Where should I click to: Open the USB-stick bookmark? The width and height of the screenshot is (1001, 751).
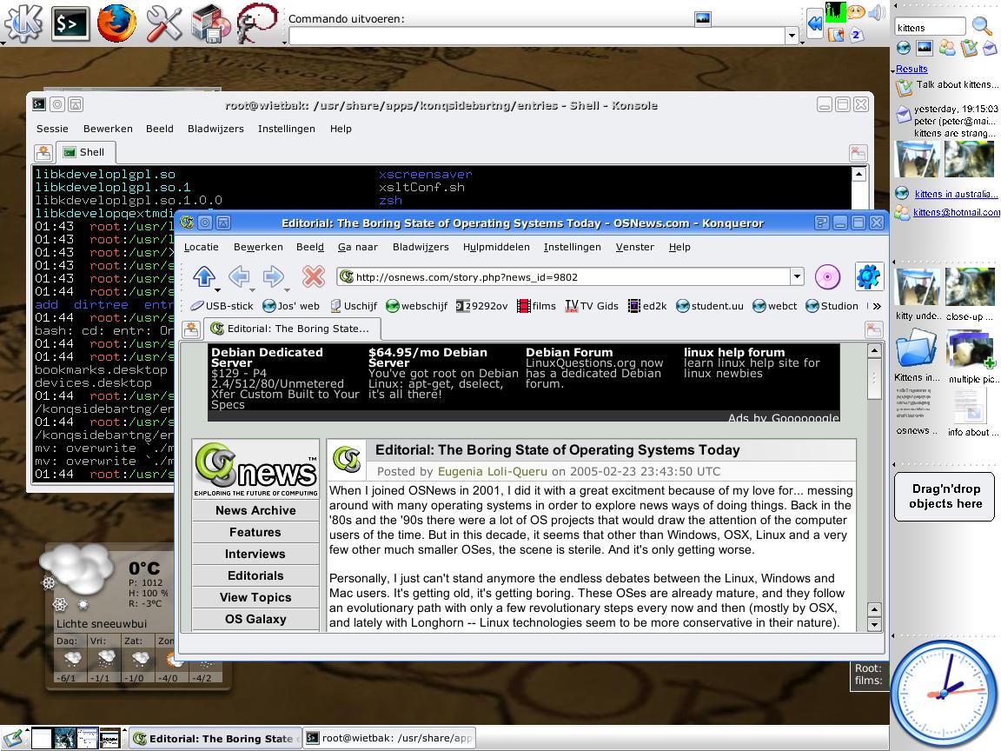[x=222, y=306]
